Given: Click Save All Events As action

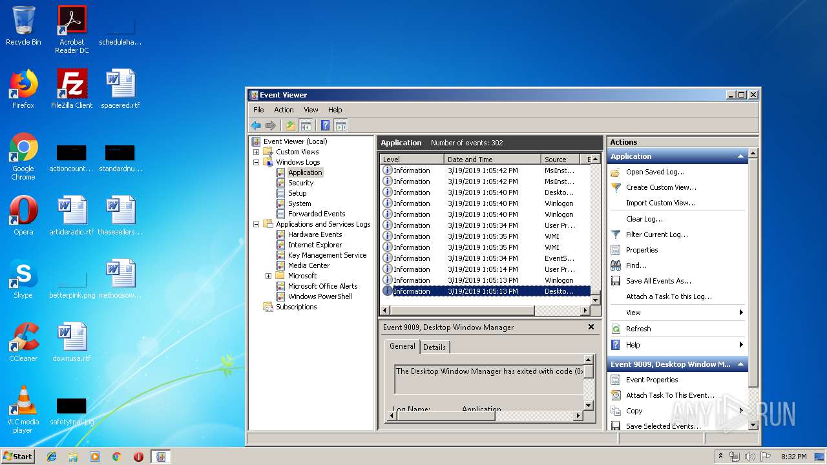Looking at the screenshot, I should click(x=658, y=281).
